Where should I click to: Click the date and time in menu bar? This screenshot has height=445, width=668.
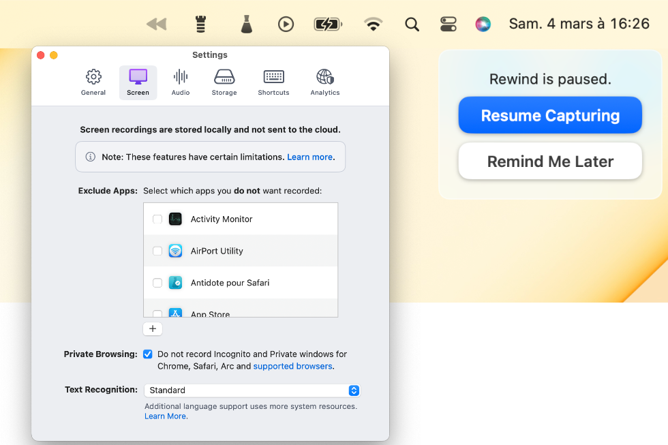click(579, 24)
